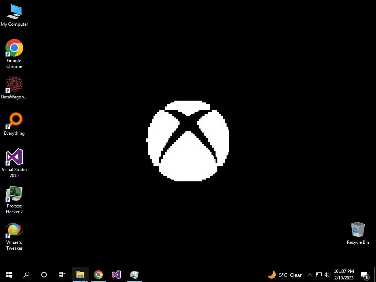
Task: Select the My Computer desktop icon
Action: [x=14, y=15]
